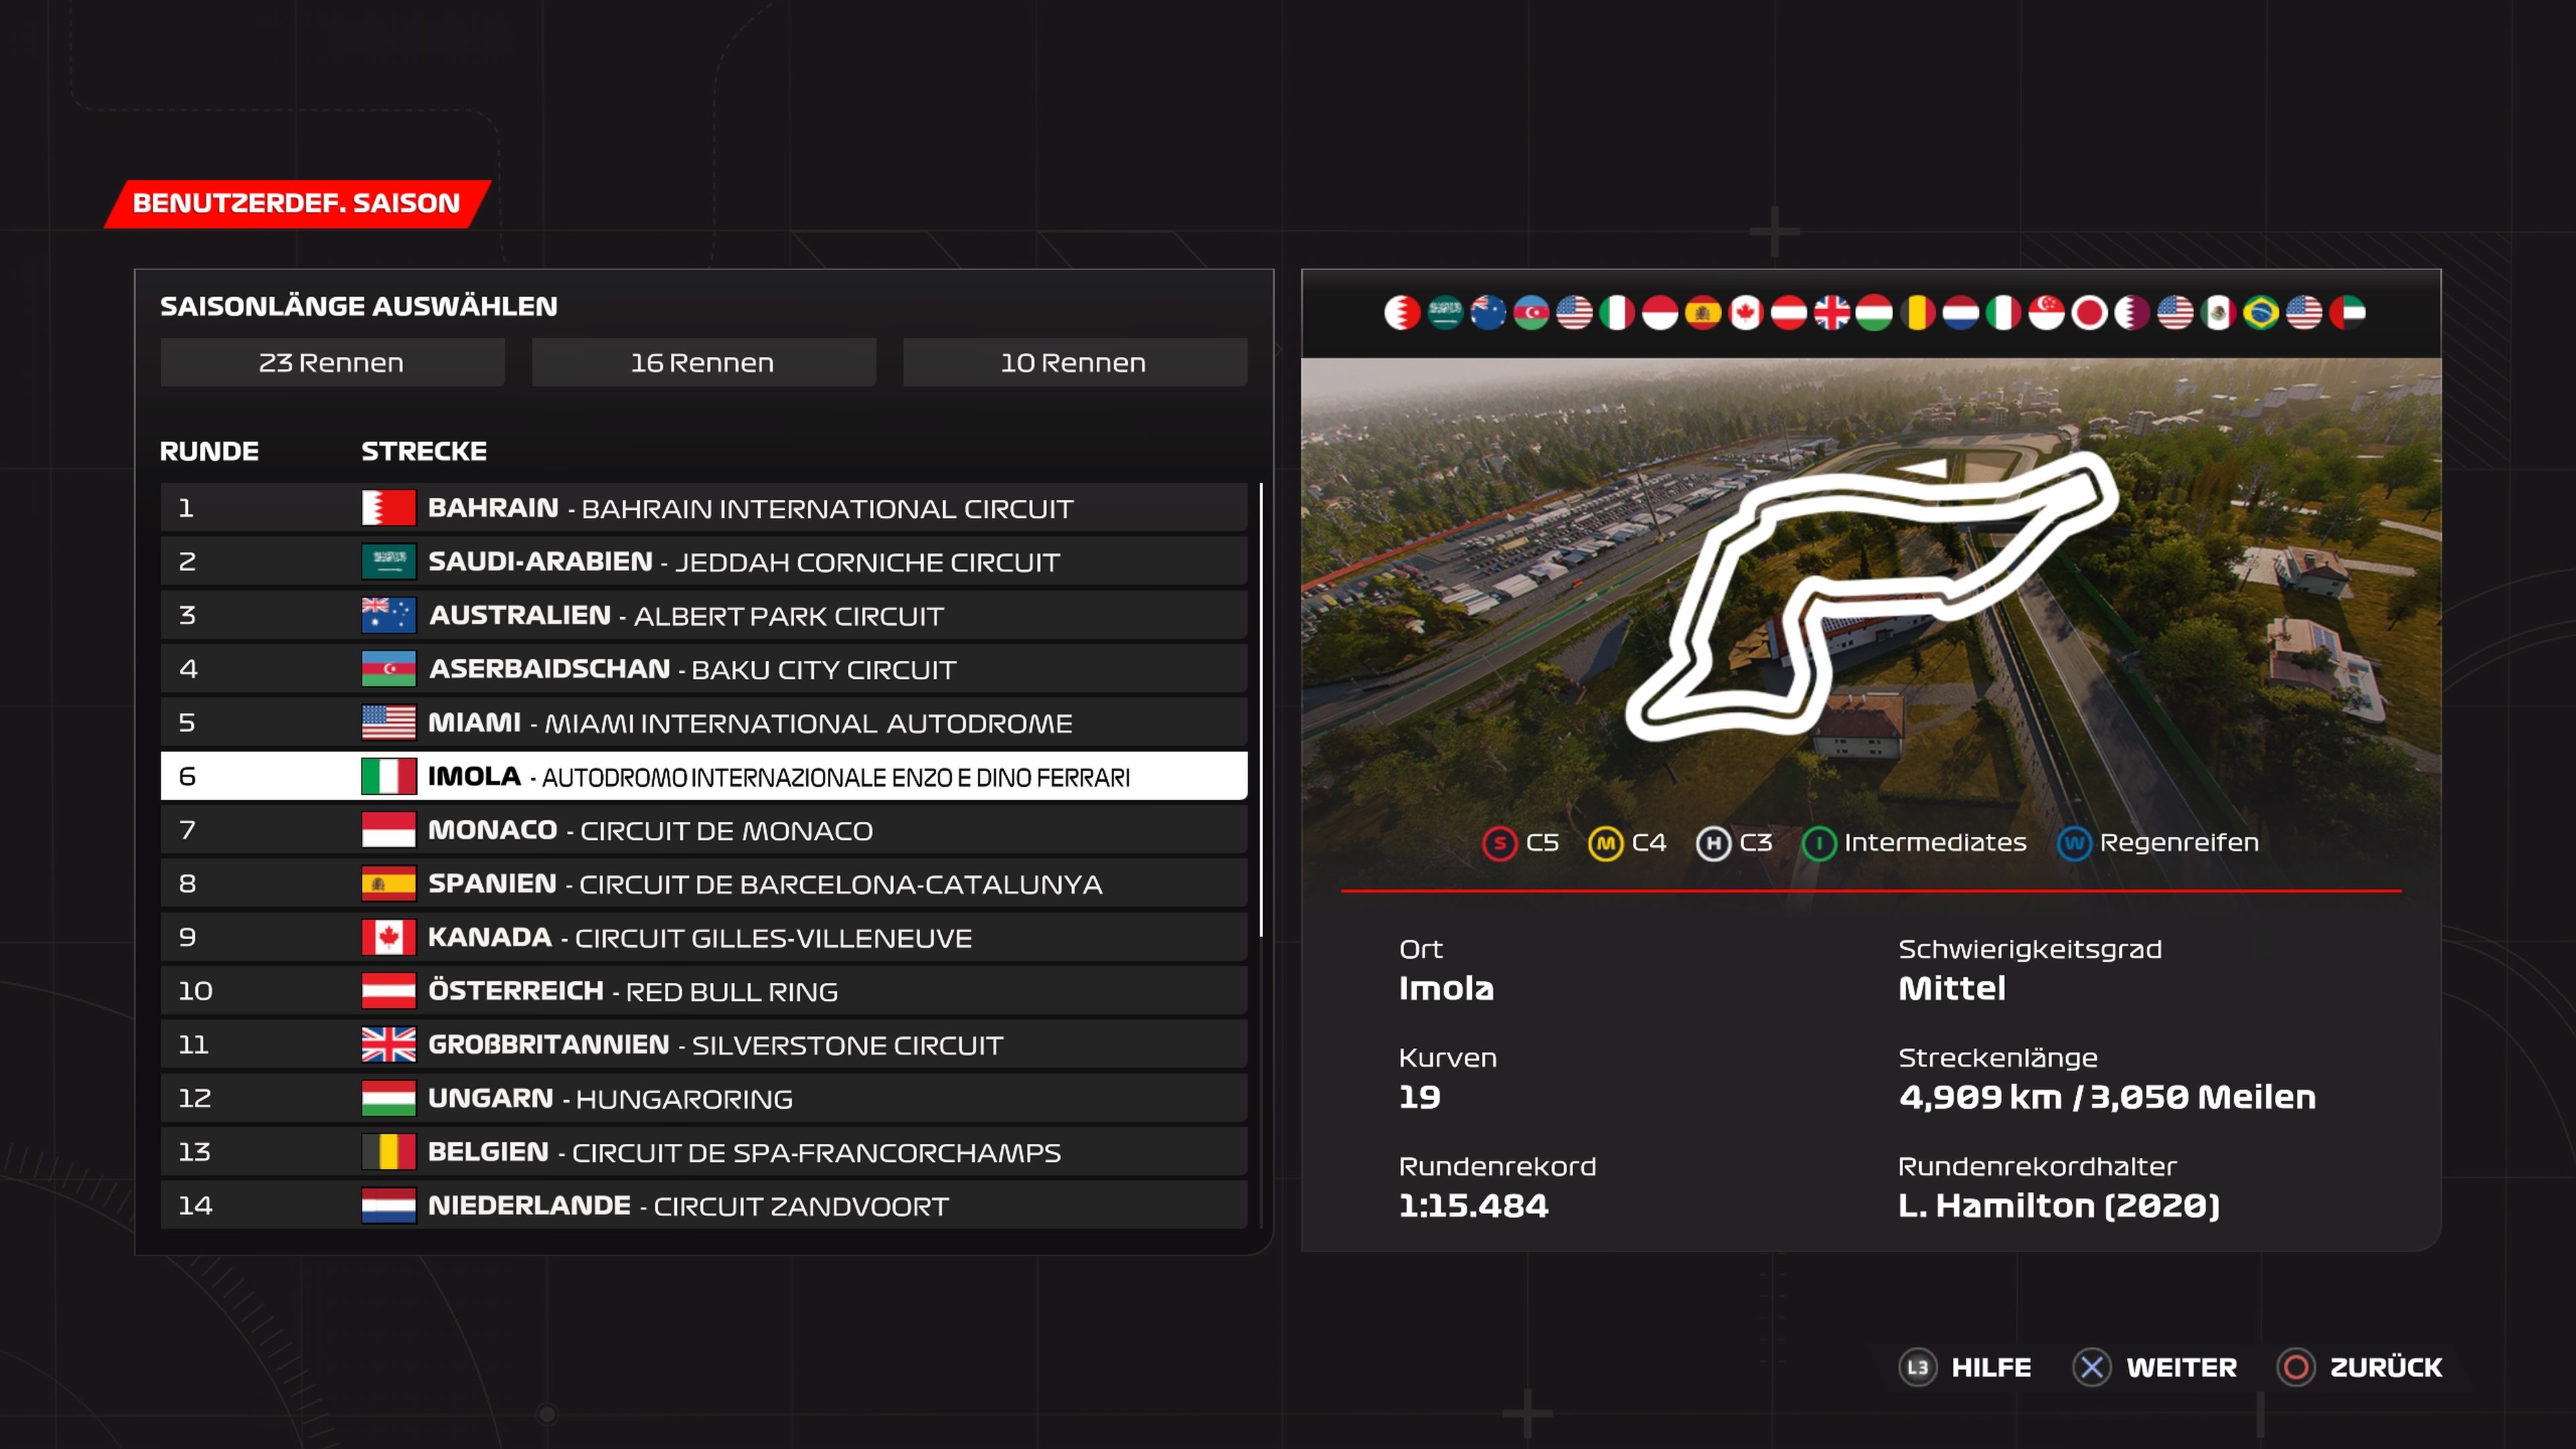
Task: Select round 8 Circuit de Barcelona-Catalunya
Action: (704, 884)
